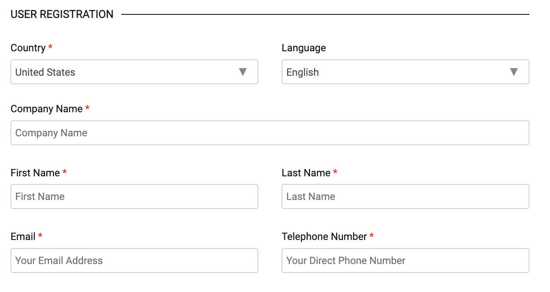Click the Telephone Number label text
This screenshot has height=292, width=550.
click(324, 236)
